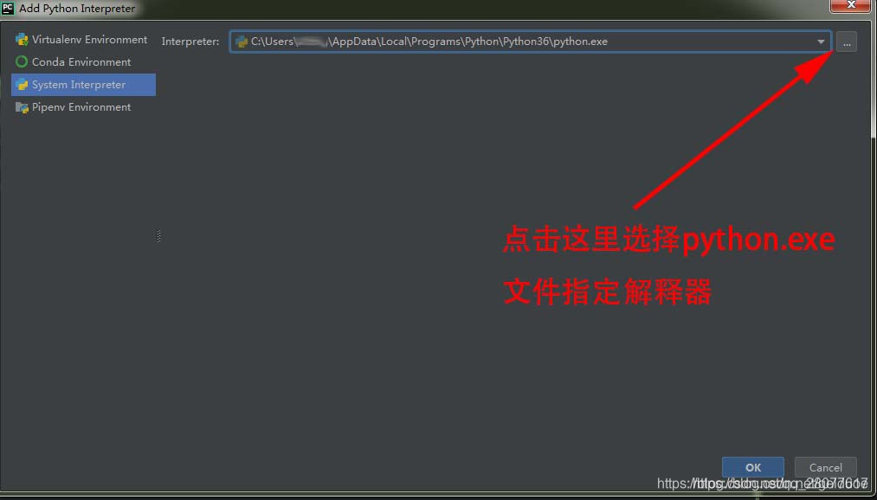Click the green Conda circle icon
877x500 pixels.
click(22, 62)
